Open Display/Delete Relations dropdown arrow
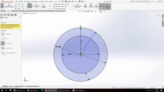 (77, 9)
